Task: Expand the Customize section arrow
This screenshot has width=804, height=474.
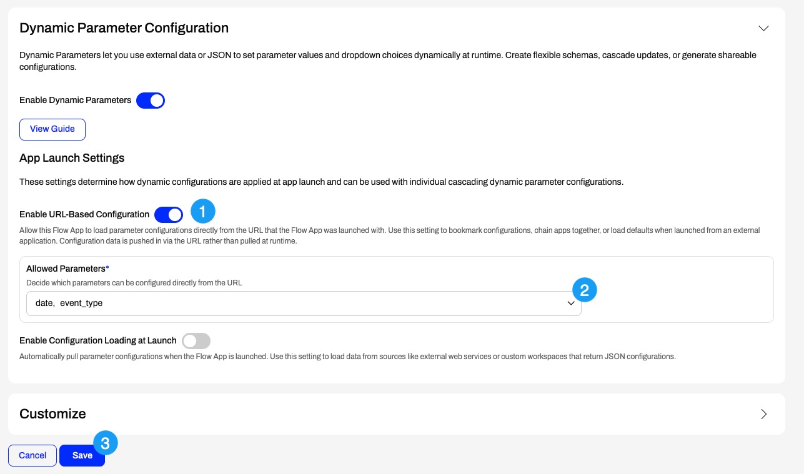Action: tap(763, 414)
